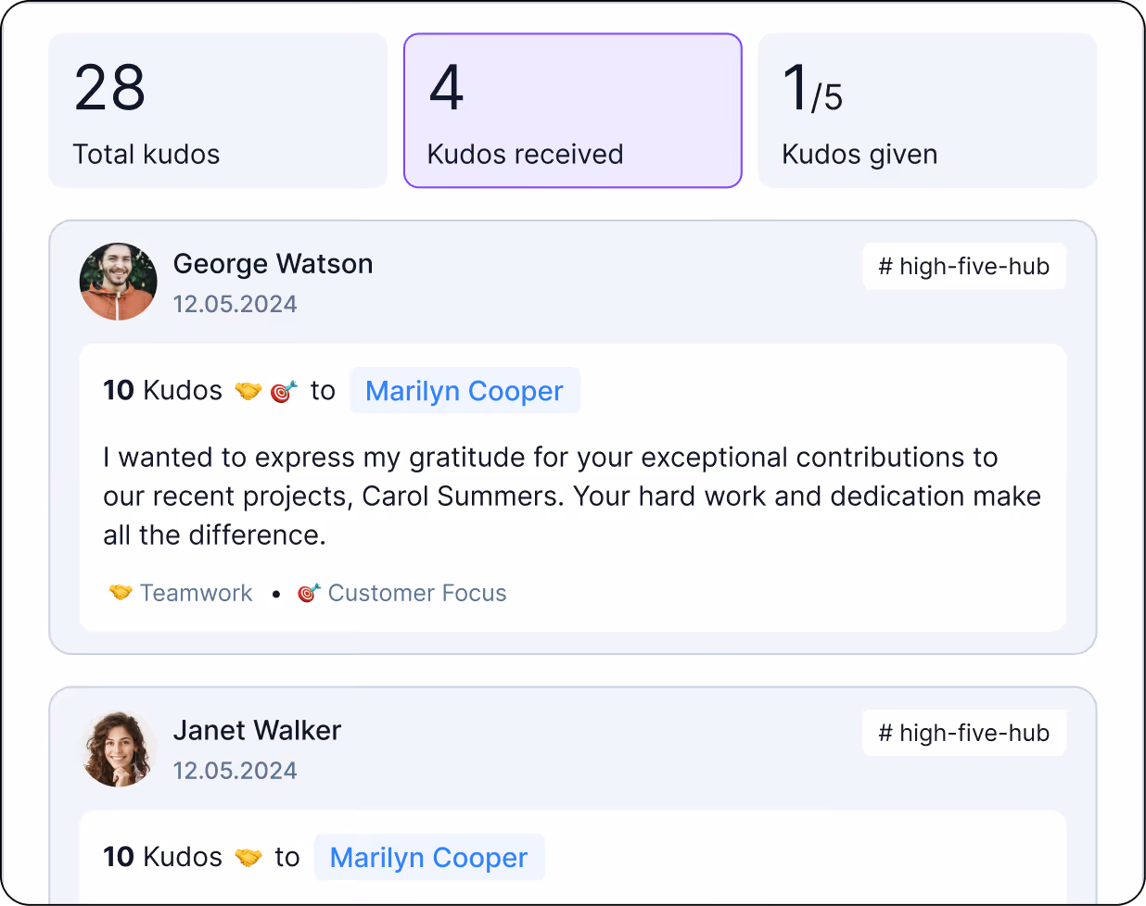Click Janet Walker's avatar photo

pos(119,749)
